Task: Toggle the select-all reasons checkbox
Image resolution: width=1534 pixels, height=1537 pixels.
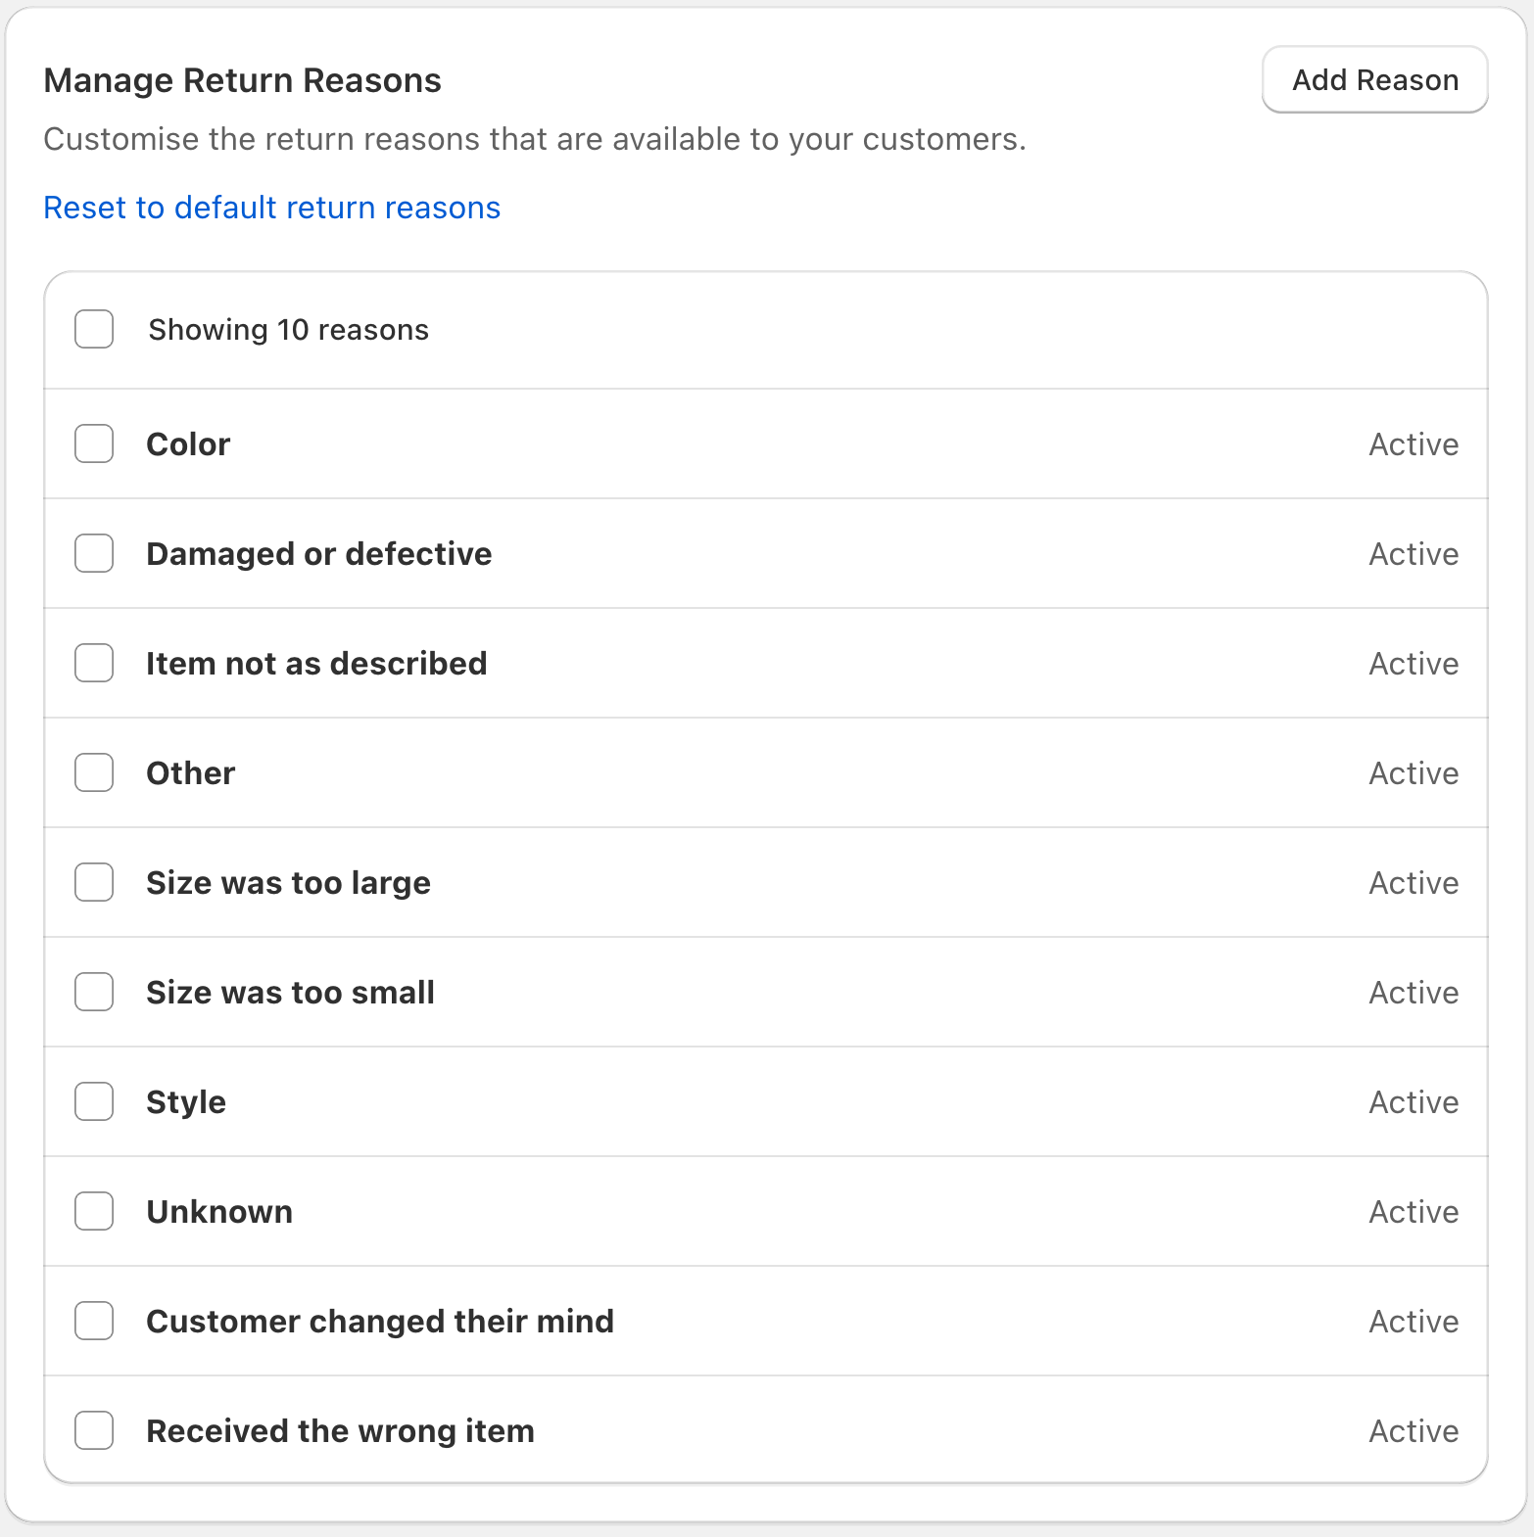Action: (x=94, y=330)
